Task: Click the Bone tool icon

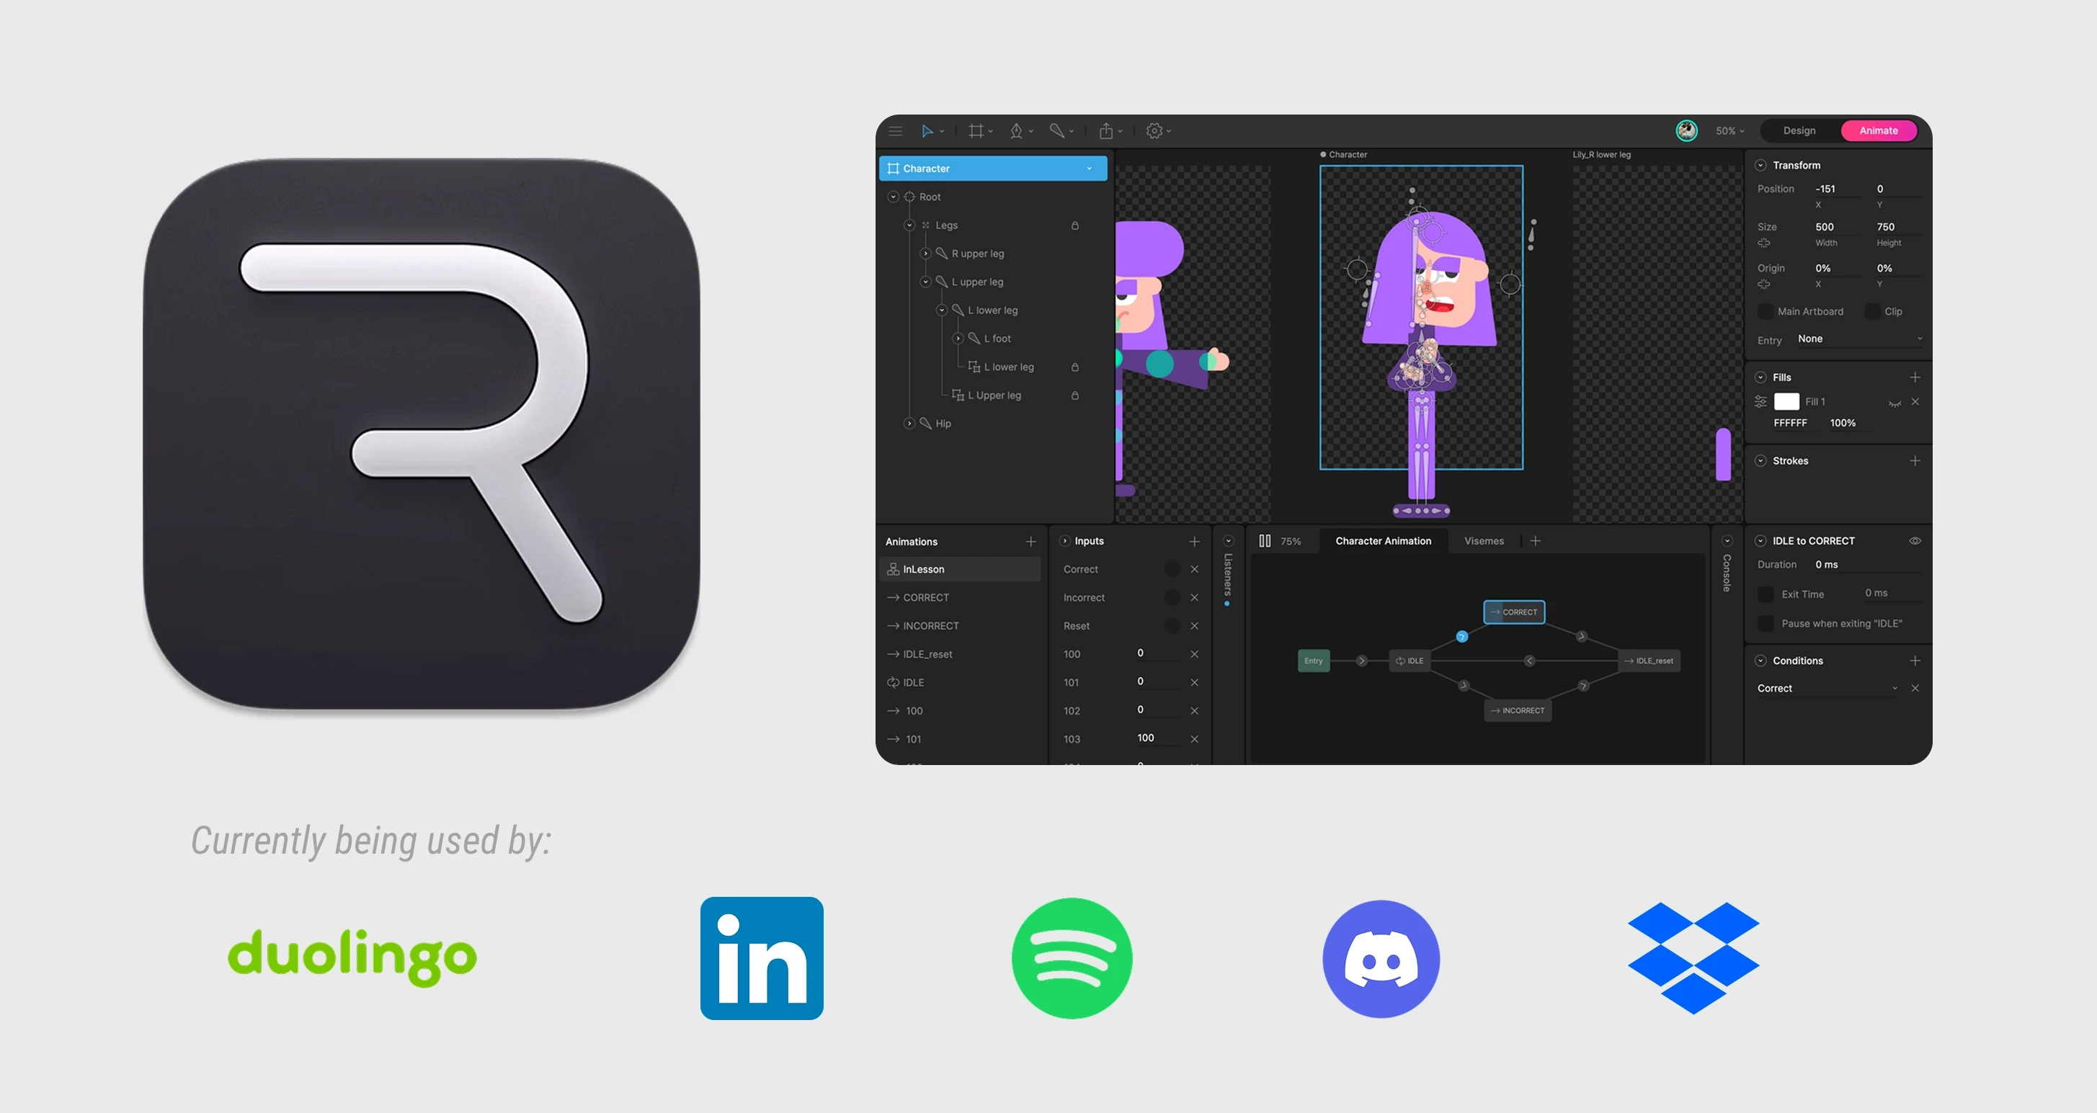Action: (1056, 131)
